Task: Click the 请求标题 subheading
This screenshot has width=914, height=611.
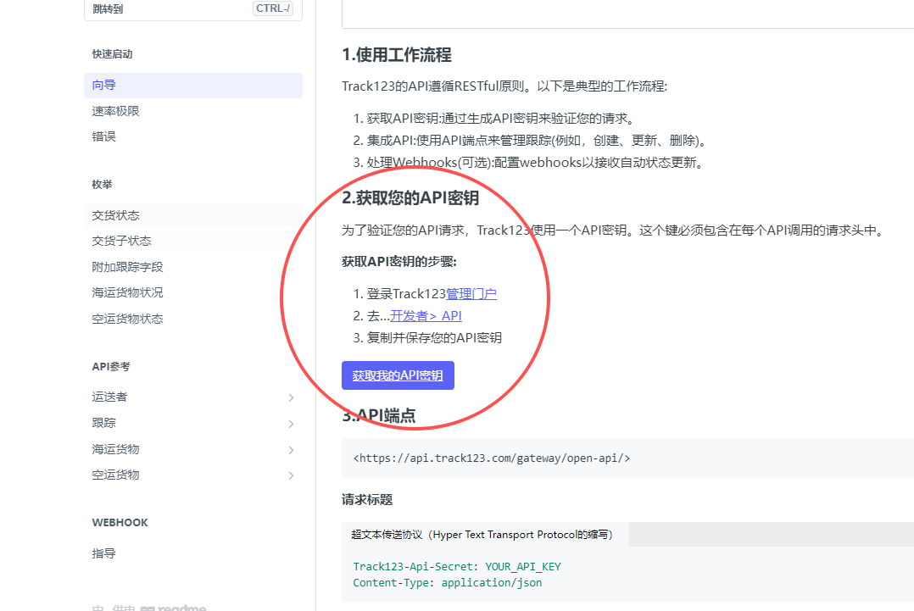Action: 367,500
